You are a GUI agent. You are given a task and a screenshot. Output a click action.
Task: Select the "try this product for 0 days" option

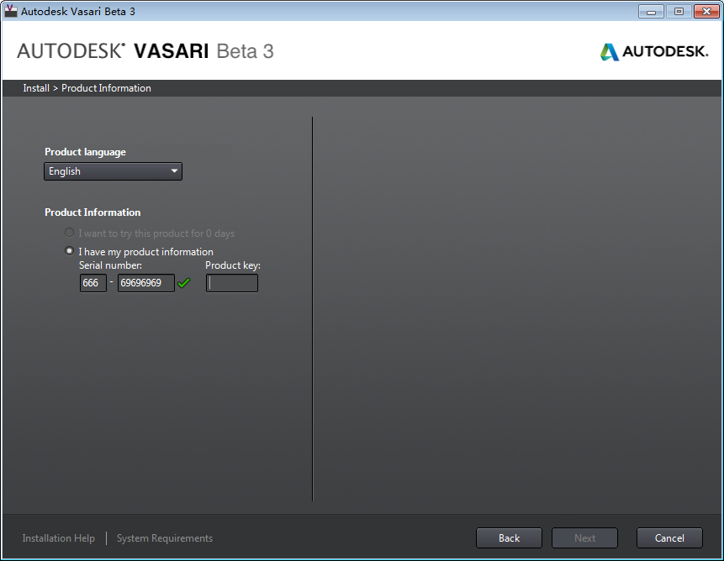click(x=69, y=233)
